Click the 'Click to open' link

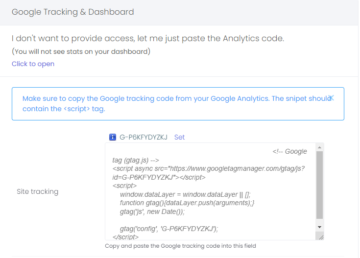tap(33, 64)
